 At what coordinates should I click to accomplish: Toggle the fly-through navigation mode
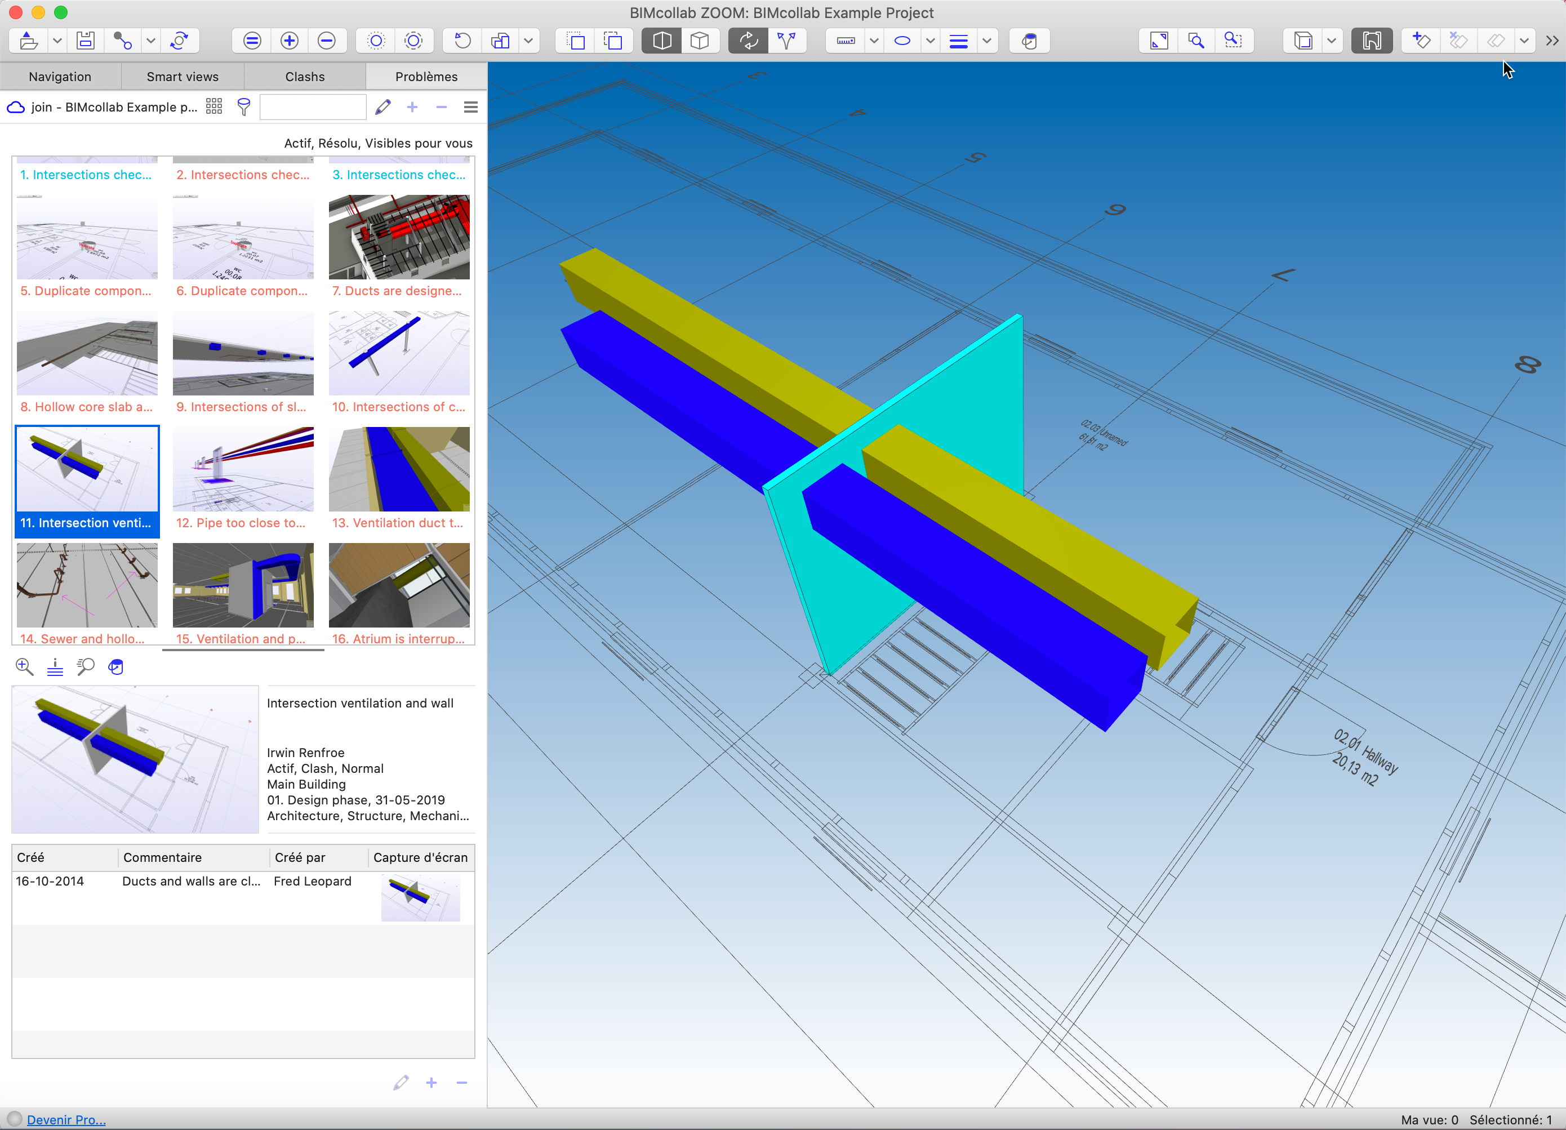(786, 41)
